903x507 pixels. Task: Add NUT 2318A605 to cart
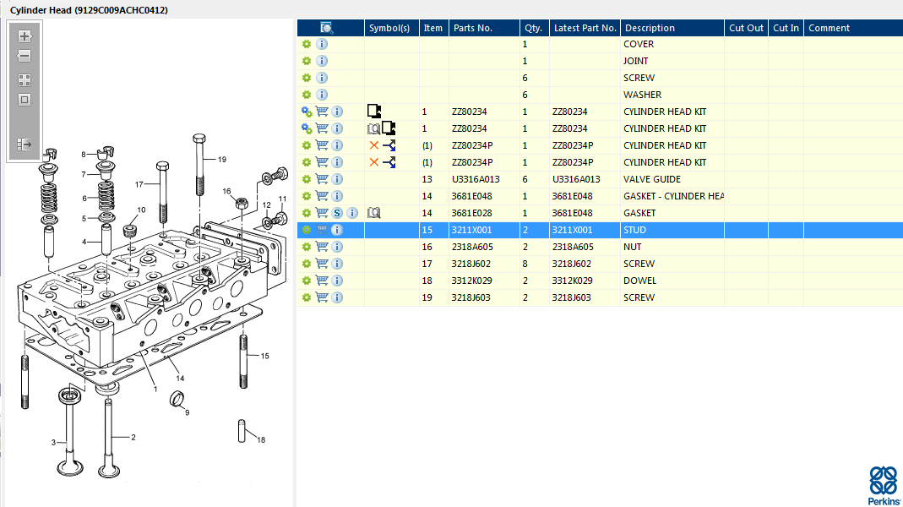pyautogui.click(x=322, y=247)
